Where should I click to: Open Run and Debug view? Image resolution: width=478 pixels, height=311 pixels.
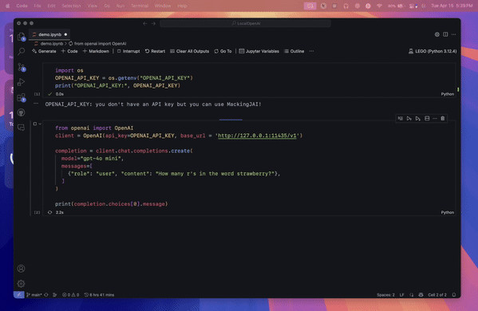pos(21,82)
